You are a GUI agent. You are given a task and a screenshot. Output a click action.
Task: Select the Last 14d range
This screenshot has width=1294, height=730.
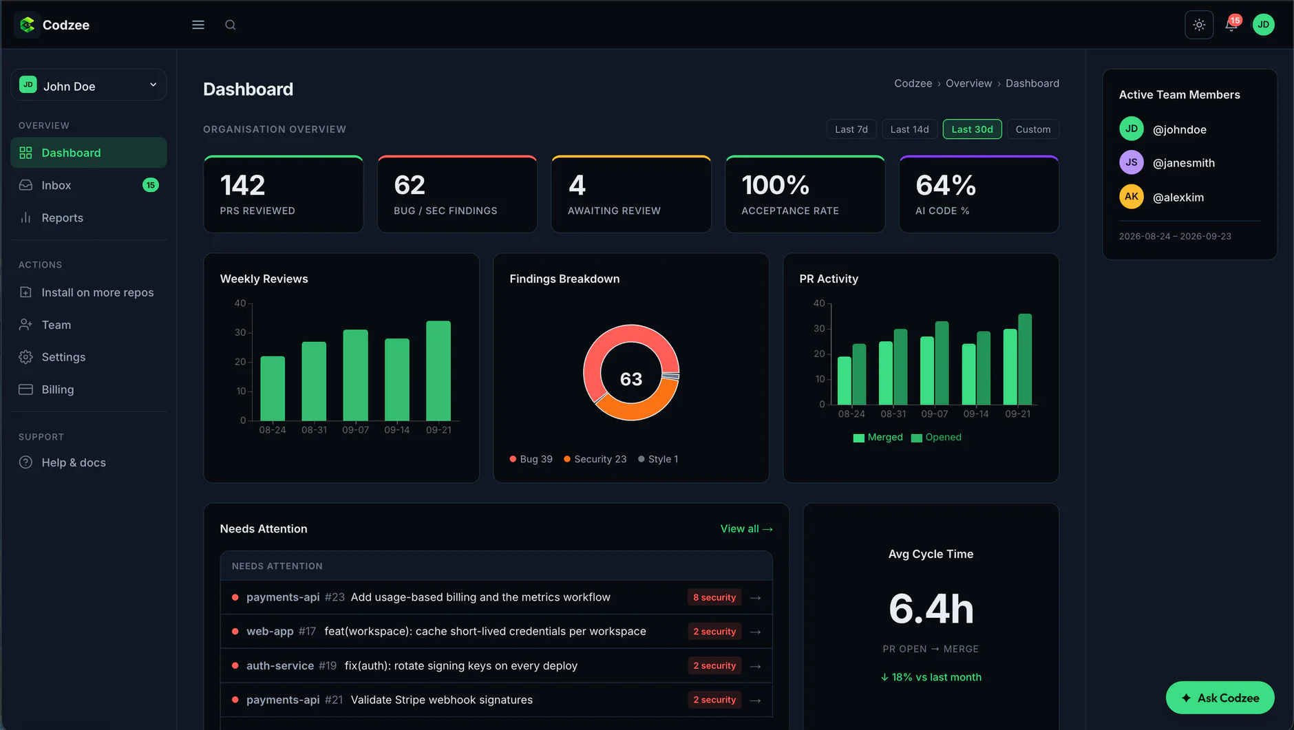pyautogui.click(x=909, y=129)
